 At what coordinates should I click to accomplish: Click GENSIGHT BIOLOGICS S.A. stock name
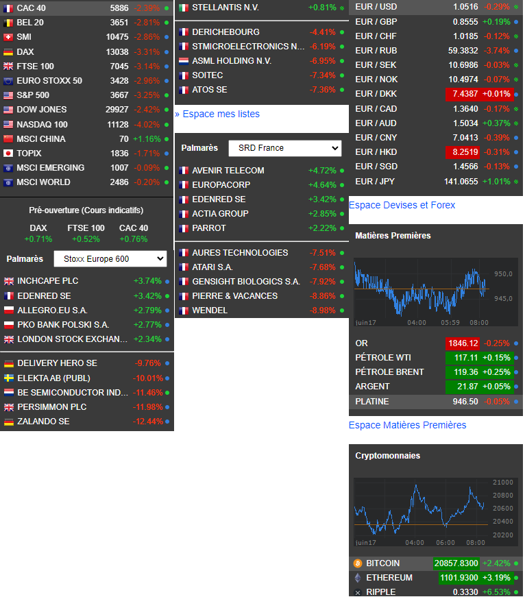pyautogui.click(x=246, y=282)
